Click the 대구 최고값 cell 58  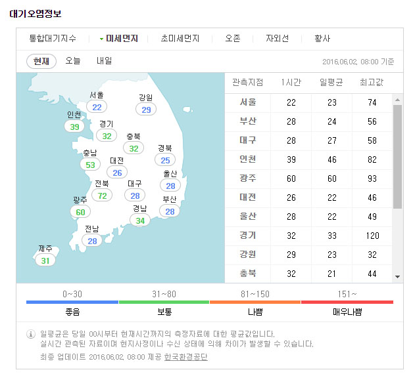[x=372, y=140]
